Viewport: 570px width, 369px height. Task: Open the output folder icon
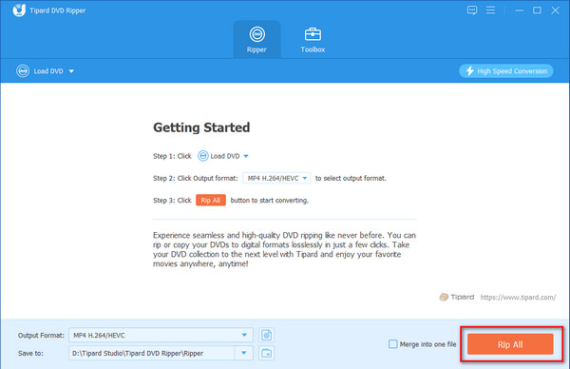coord(266,353)
